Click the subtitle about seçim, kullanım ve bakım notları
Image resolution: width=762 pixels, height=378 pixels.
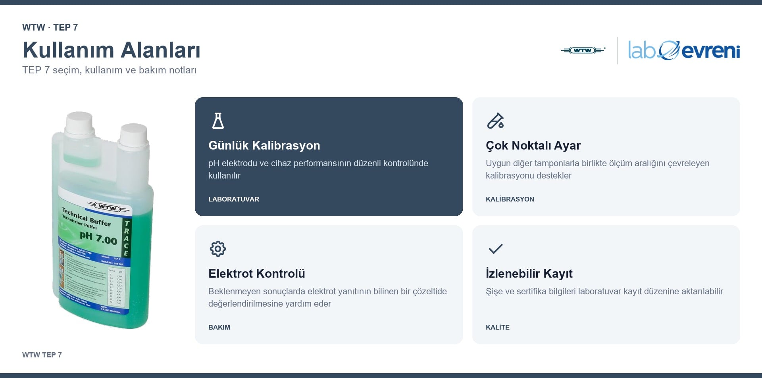pos(109,70)
